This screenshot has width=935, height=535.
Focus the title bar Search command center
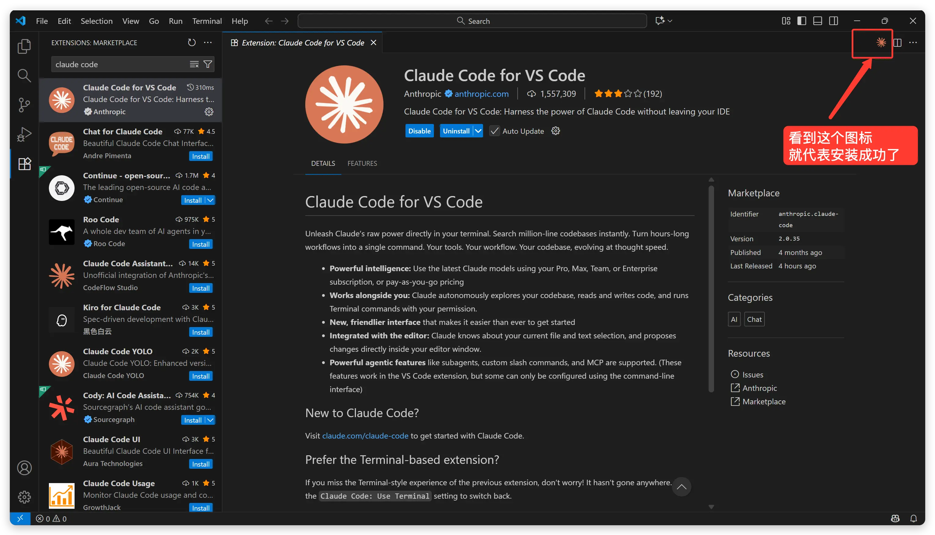click(x=472, y=21)
